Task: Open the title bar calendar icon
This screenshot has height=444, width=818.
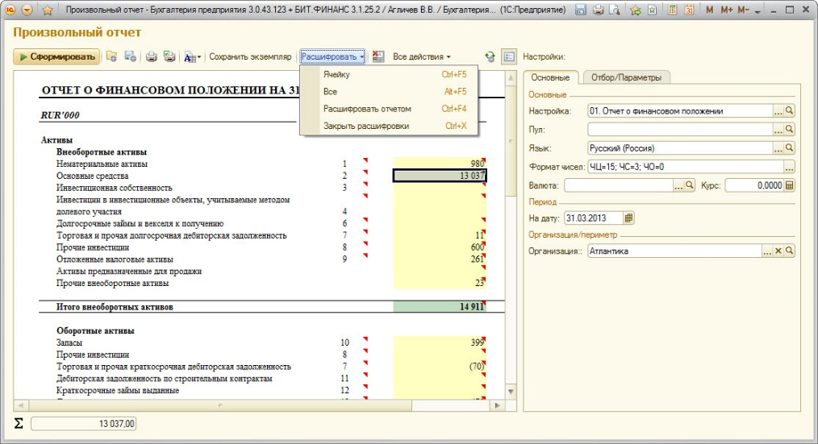Action: [x=691, y=10]
